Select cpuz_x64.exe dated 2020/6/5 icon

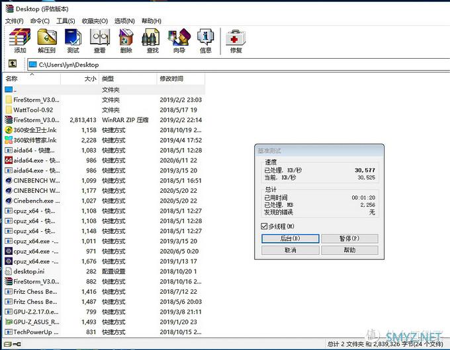pyautogui.click(x=9, y=251)
